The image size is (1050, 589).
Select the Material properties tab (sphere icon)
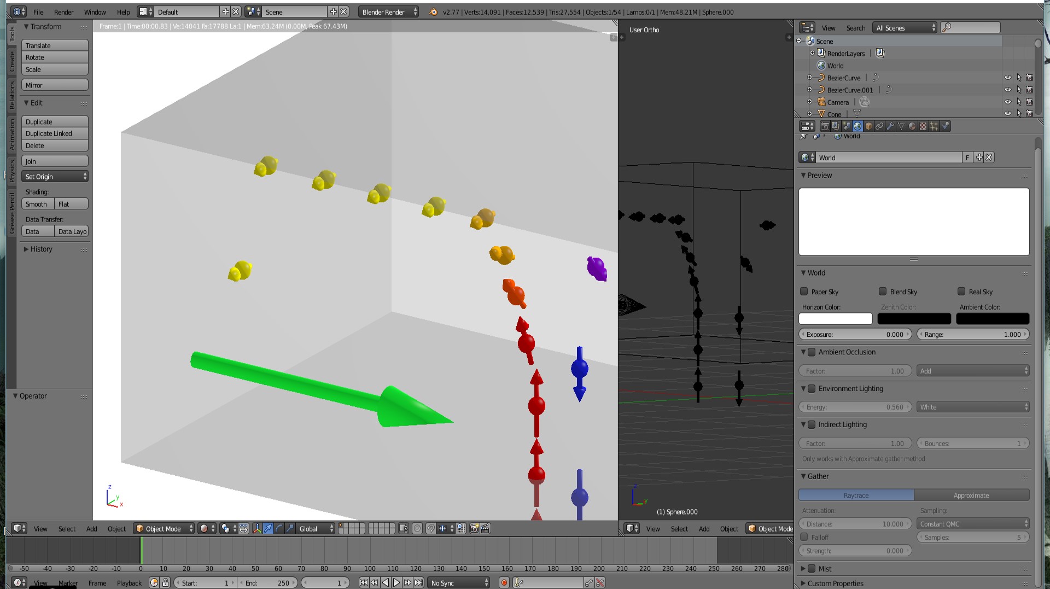(912, 126)
